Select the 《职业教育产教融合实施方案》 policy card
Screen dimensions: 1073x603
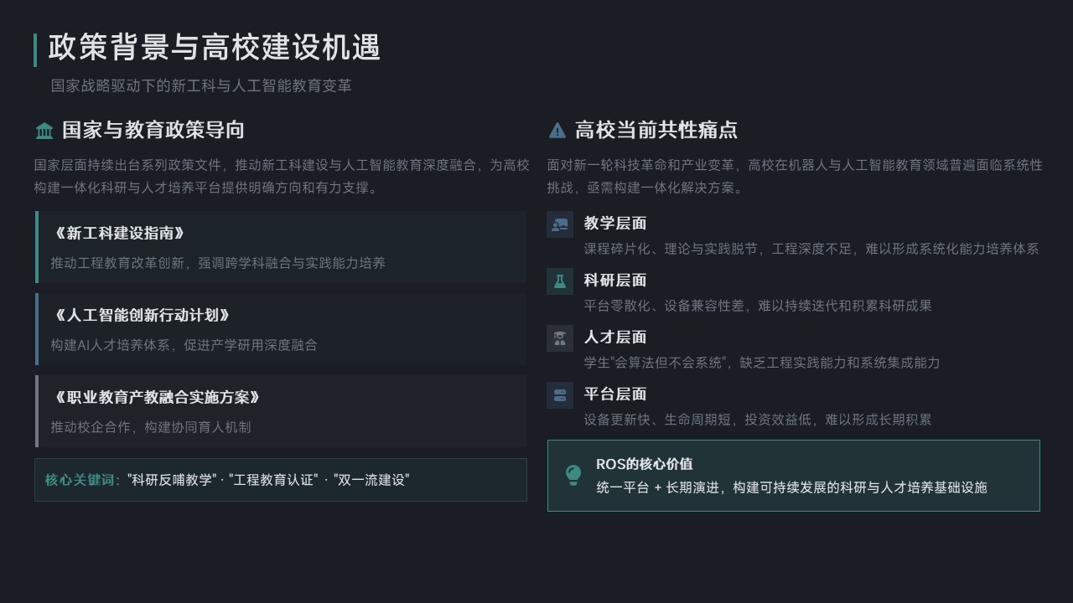click(281, 411)
